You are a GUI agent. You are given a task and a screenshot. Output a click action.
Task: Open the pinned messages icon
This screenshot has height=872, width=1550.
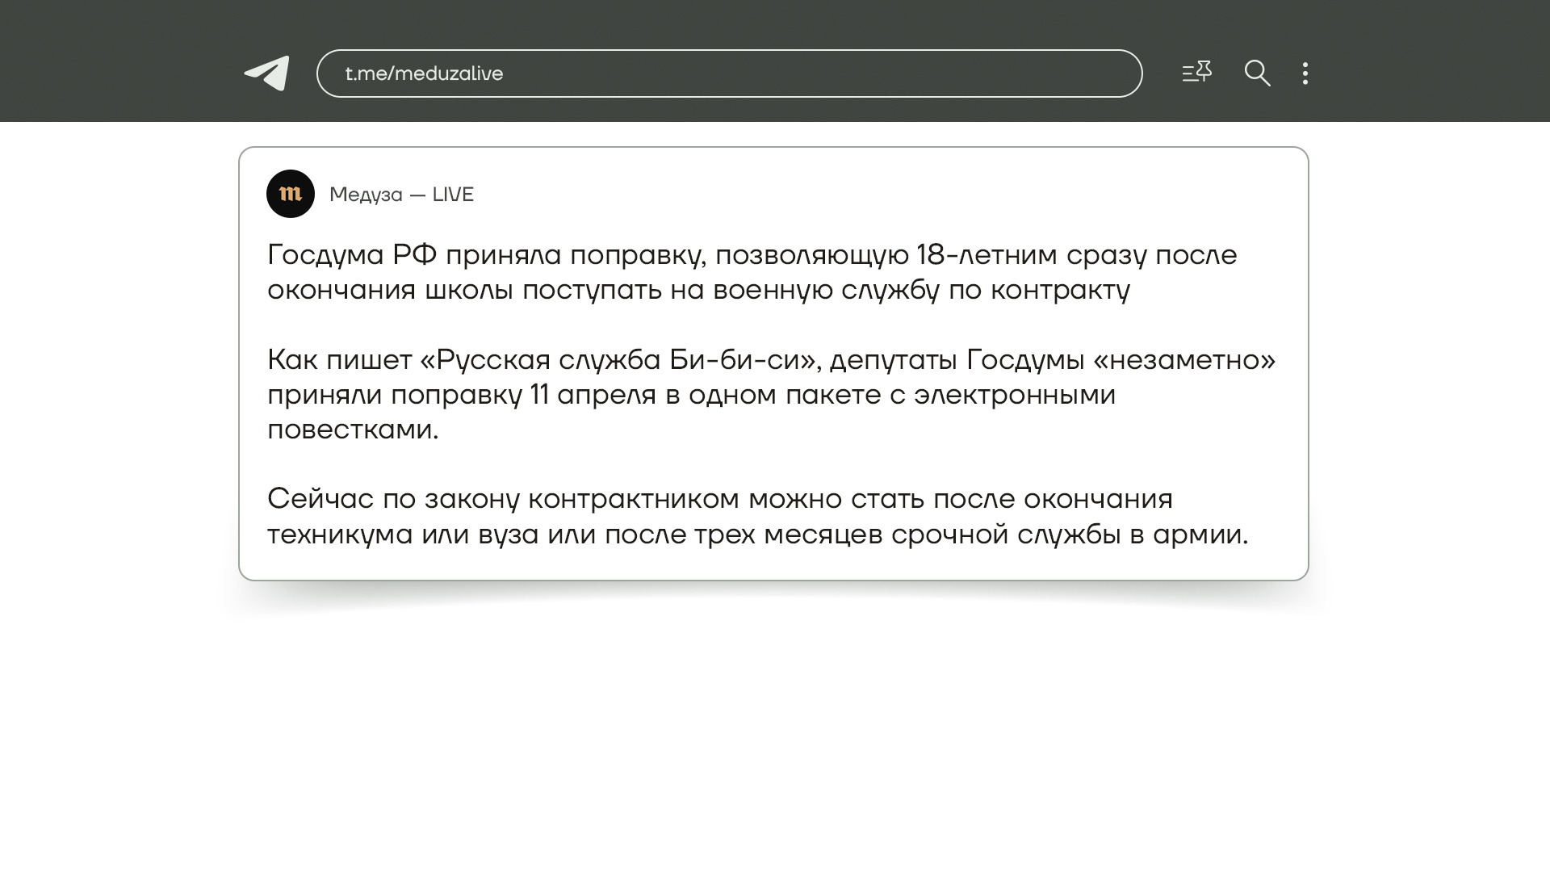[x=1196, y=73]
